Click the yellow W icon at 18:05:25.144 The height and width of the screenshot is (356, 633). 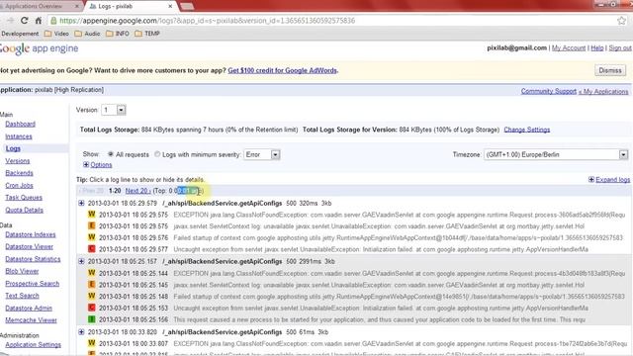tap(92, 273)
